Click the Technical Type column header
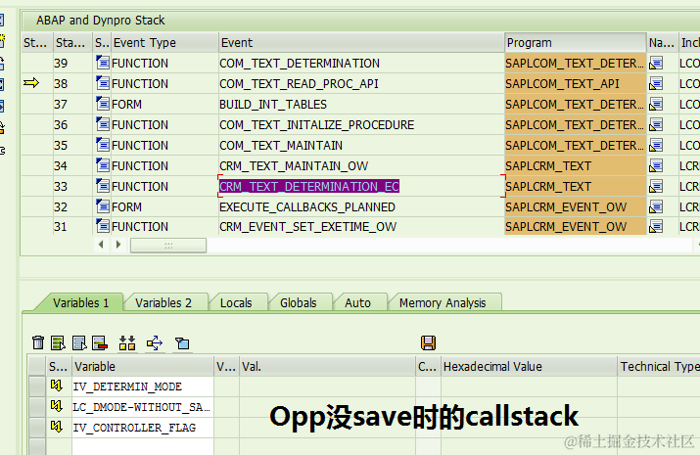The height and width of the screenshot is (455, 700). (659, 367)
